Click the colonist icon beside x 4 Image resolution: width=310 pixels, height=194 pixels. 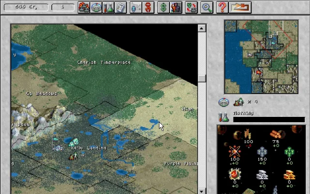click(x=239, y=102)
